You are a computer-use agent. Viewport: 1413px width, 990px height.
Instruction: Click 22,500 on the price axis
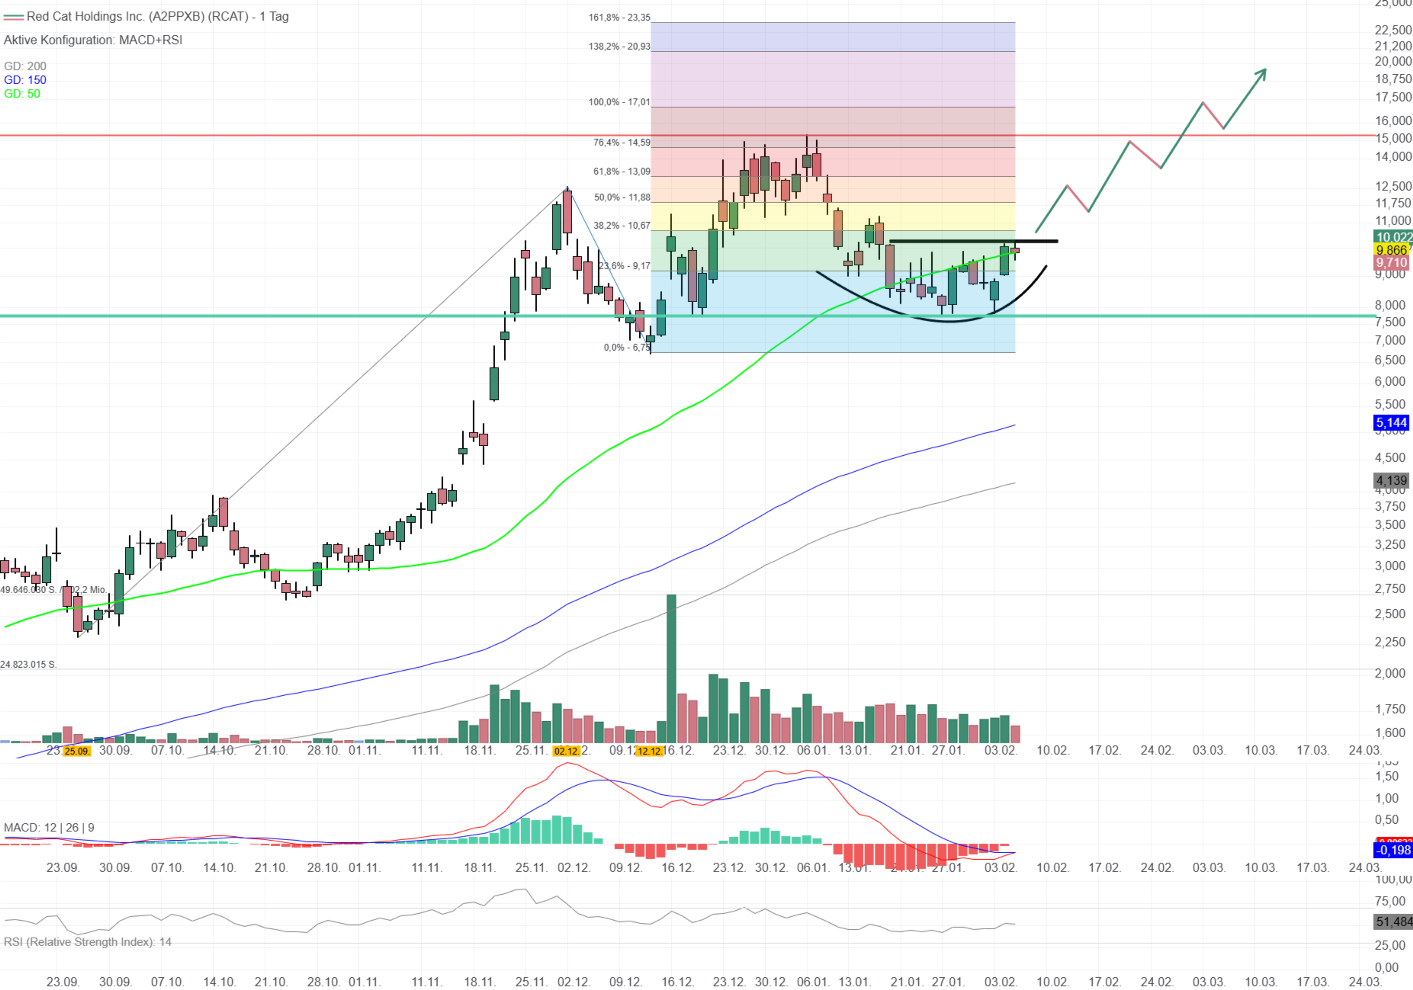[x=1393, y=30]
